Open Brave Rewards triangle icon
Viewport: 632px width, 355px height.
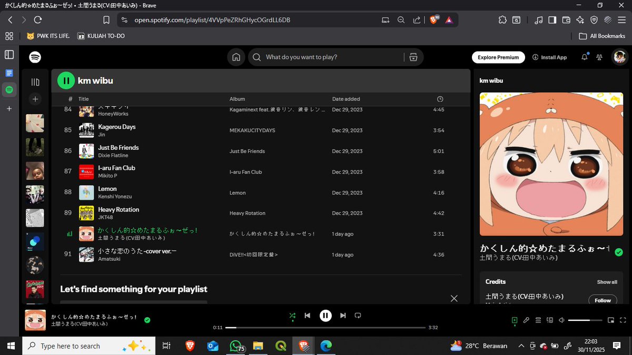coord(449,20)
